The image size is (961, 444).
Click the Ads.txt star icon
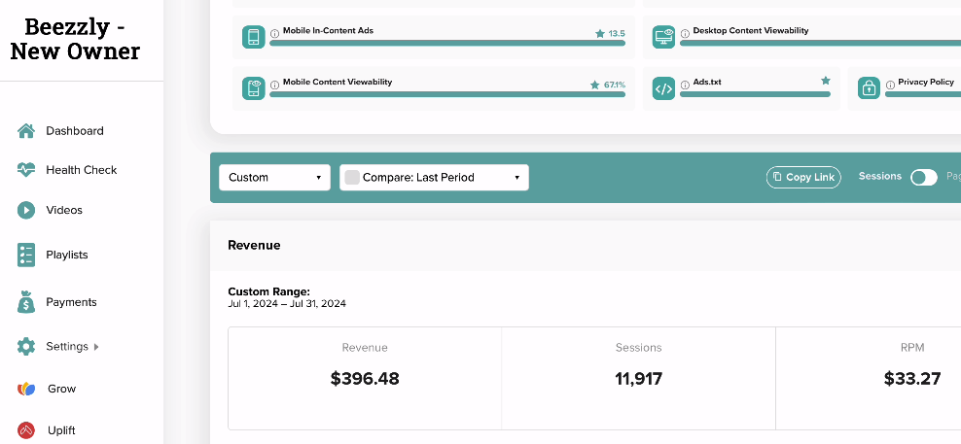point(826,81)
